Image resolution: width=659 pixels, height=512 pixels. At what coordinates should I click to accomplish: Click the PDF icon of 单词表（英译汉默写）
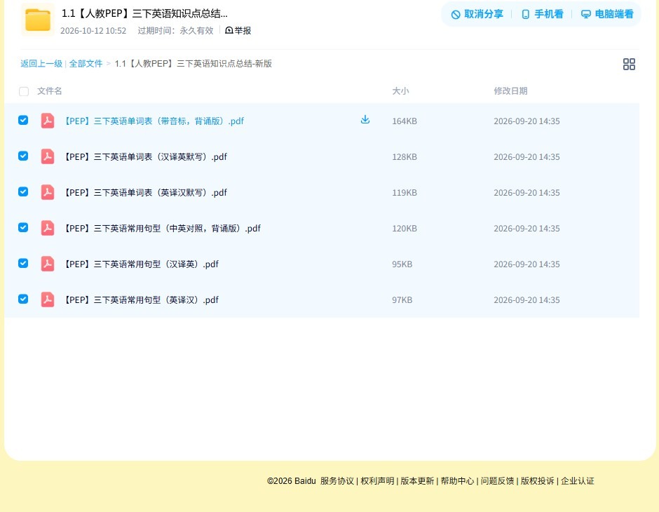[x=48, y=192]
